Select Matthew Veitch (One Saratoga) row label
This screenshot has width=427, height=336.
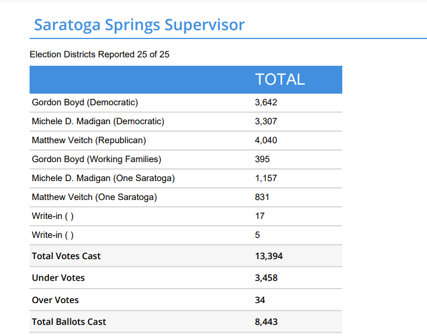94,197
